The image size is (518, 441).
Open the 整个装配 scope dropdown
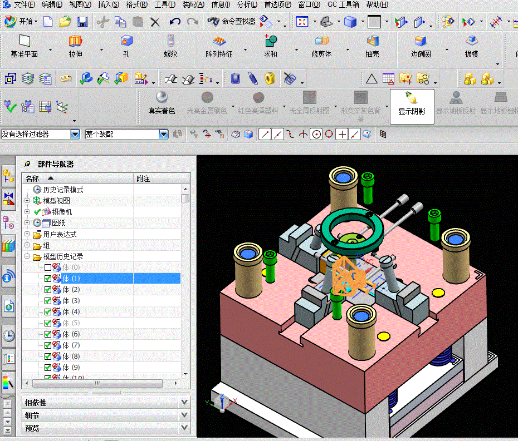click(164, 134)
